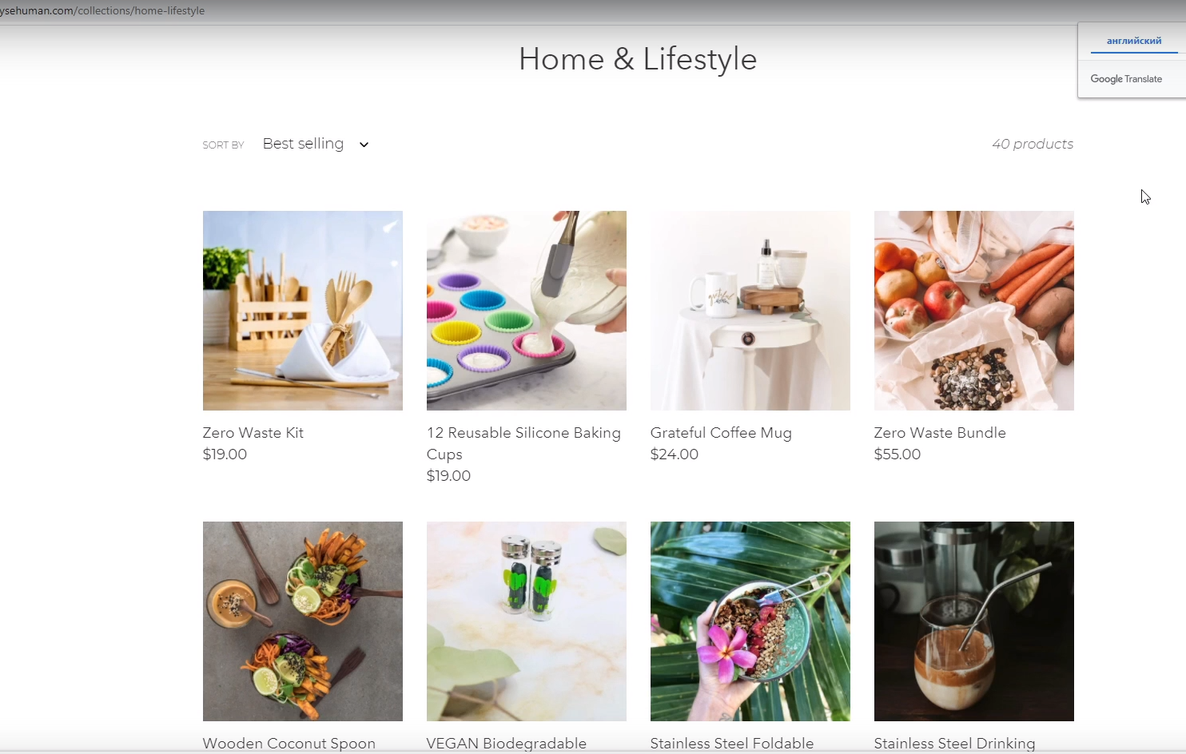The width and height of the screenshot is (1186, 754).
Task: Open the Zero Waste Kit product image
Action: coord(303,311)
